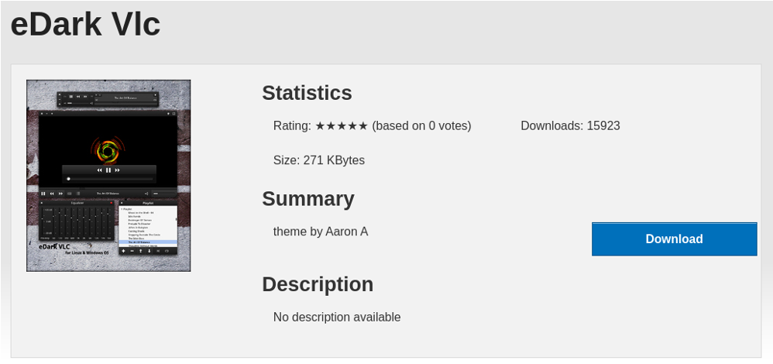Click move-down arrow icon below the playlist
Screen dimensions: 773x364
(x=149, y=251)
